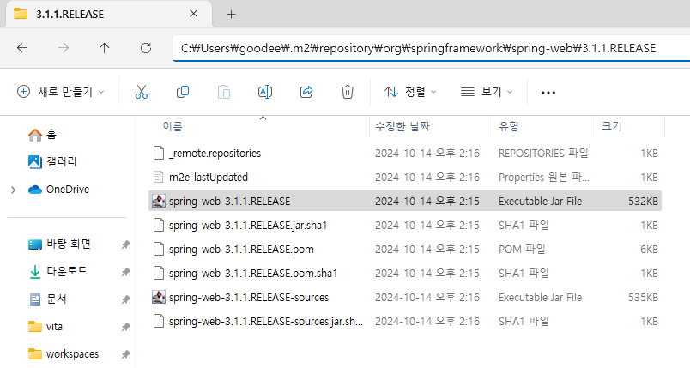This screenshot has width=690, height=368.
Task: Click the jar icon of spring-web-3.1.1.RELEASE
Action: pyautogui.click(x=159, y=201)
